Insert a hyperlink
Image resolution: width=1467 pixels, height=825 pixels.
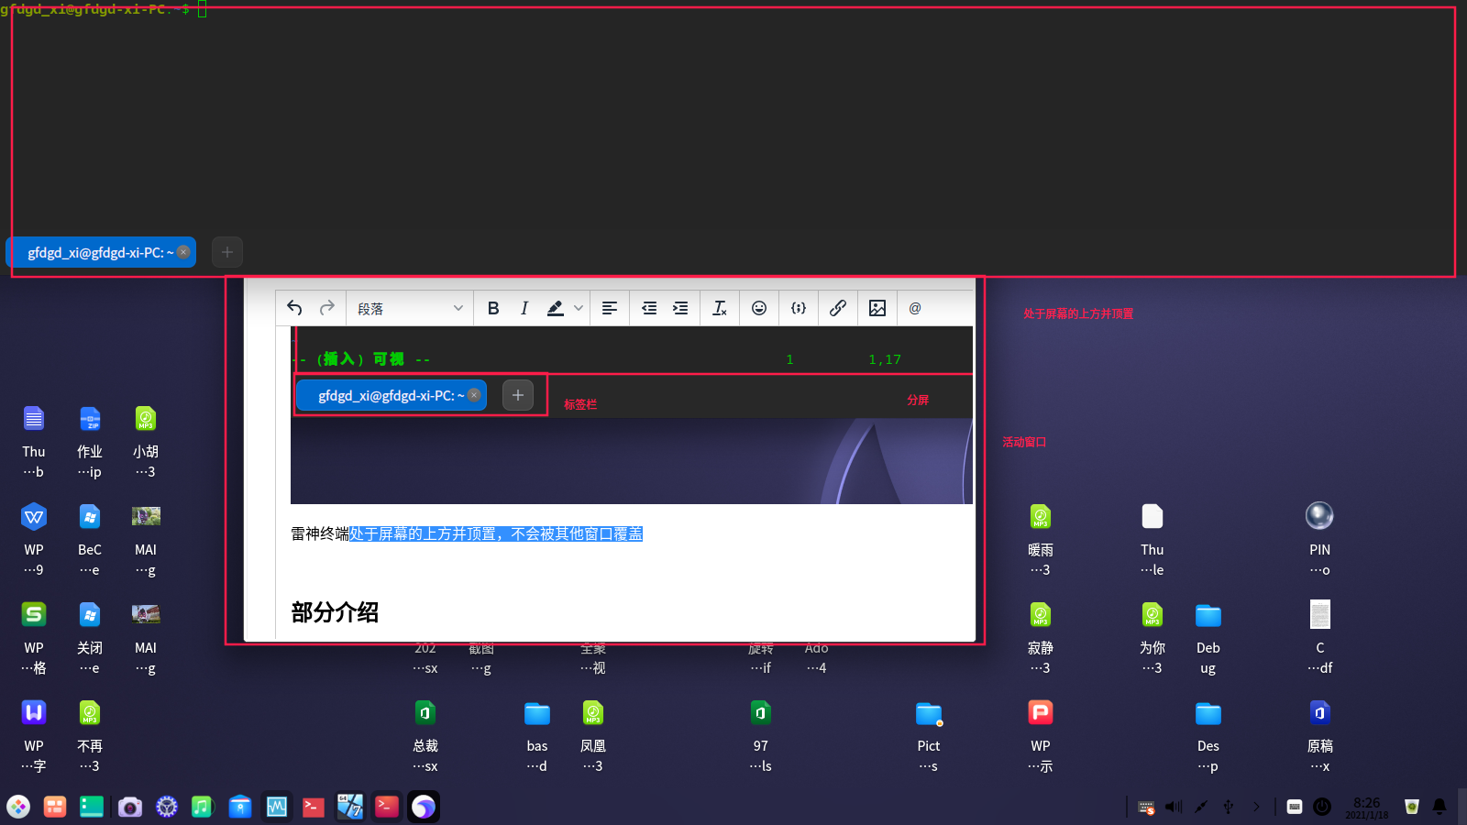pos(838,308)
